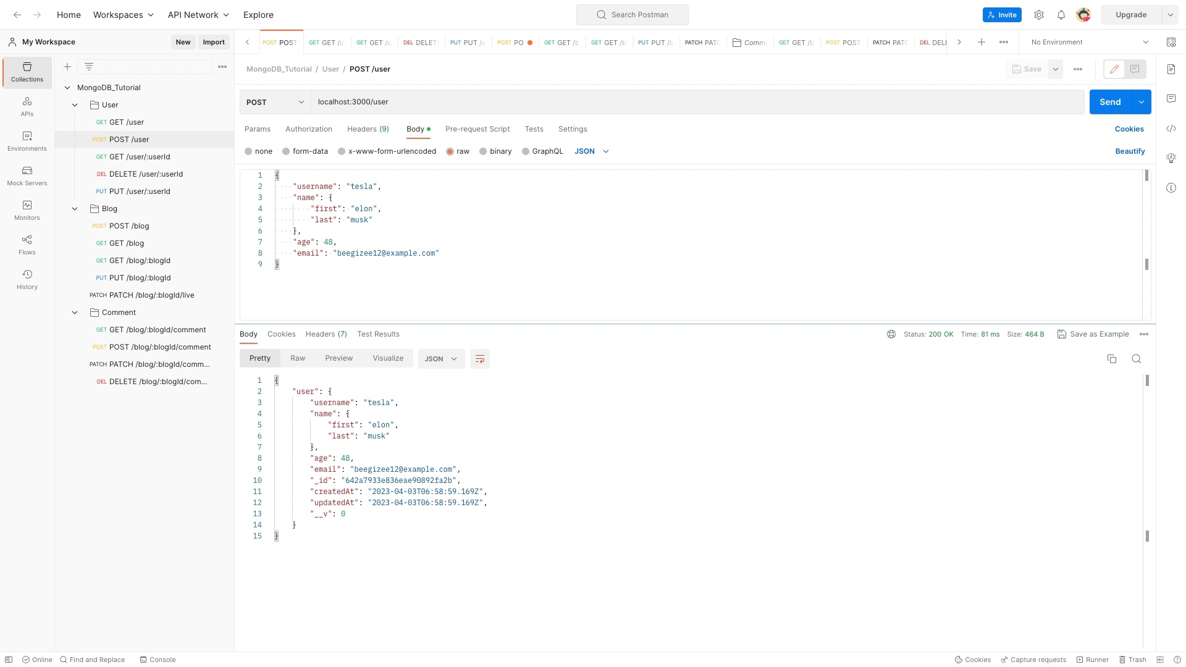The image size is (1186, 667).
Task: Open the JSON body format dropdown
Action: click(592, 151)
